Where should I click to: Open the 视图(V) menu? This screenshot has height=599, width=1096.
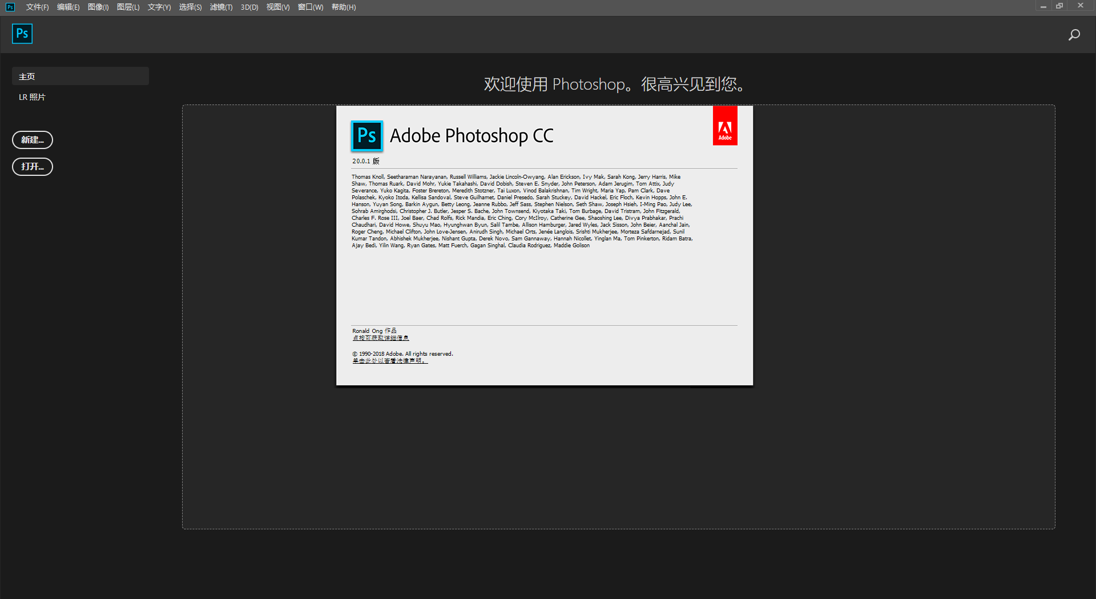click(278, 7)
